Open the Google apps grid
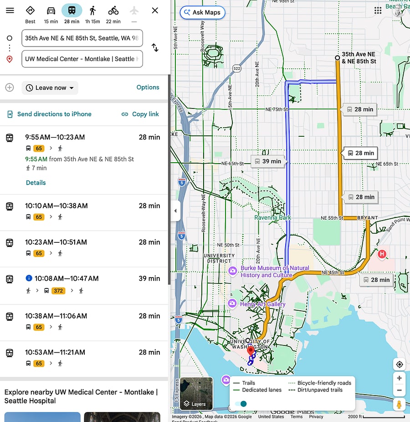The image size is (410, 422). (x=378, y=10)
